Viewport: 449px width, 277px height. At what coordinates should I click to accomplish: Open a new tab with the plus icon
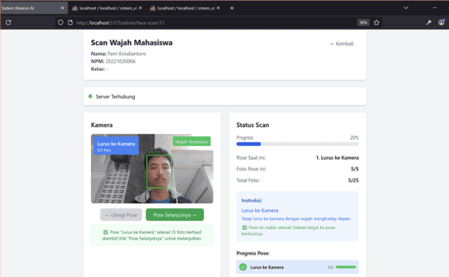(232, 8)
